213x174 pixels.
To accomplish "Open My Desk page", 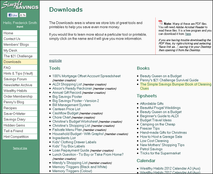I will [20, 50].
